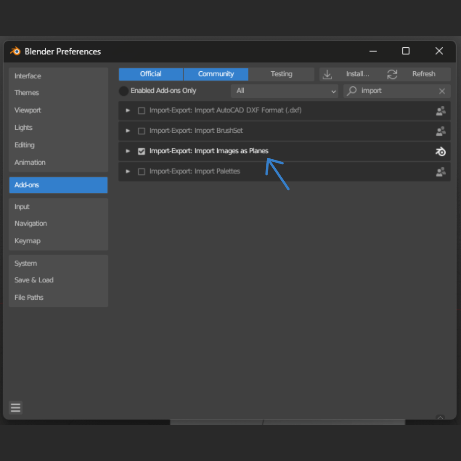Click community icon on AutoCAD DXF row
Viewport: 461px width, 461px height.
point(441,111)
